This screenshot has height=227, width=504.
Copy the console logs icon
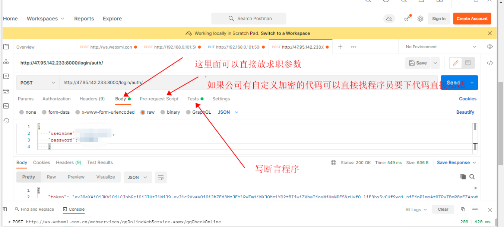(463, 209)
